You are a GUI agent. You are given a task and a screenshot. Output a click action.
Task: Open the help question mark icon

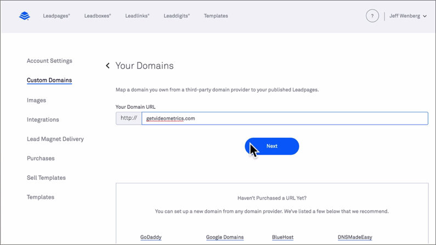(372, 16)
